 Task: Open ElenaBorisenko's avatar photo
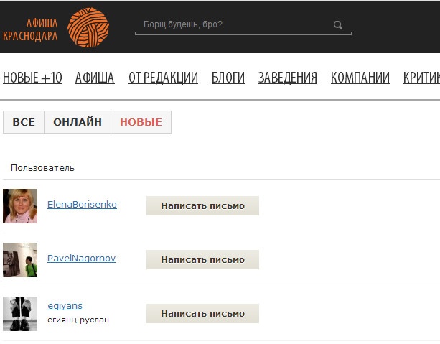tap(20, 206)
